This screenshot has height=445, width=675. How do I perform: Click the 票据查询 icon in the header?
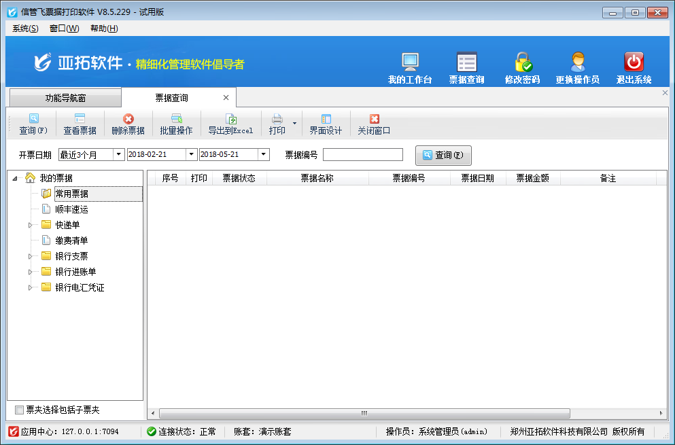coord(466,66)
